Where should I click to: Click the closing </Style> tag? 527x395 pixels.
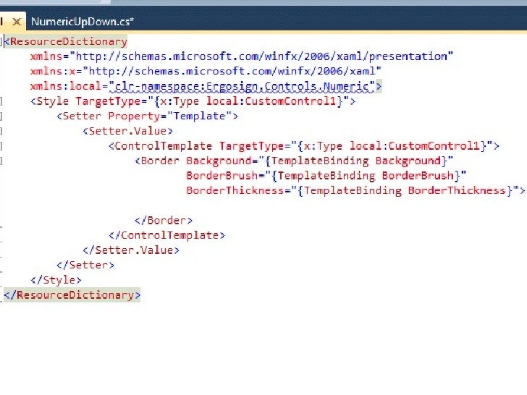(x=56, y=280)
